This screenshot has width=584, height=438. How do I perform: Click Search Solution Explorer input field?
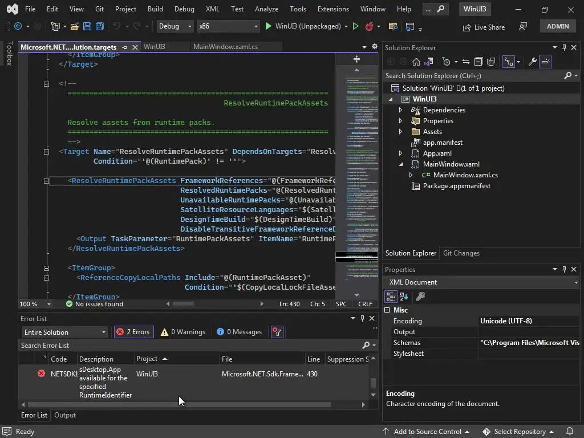(473, 76)
